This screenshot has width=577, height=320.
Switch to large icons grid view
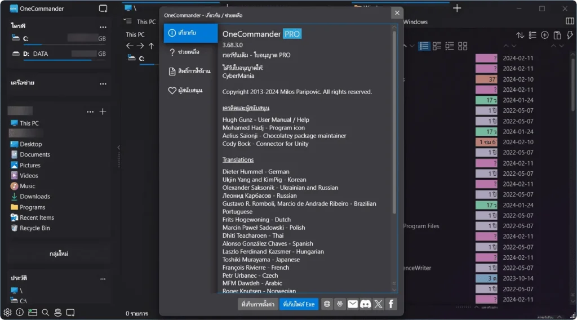(x=463, y=46)
